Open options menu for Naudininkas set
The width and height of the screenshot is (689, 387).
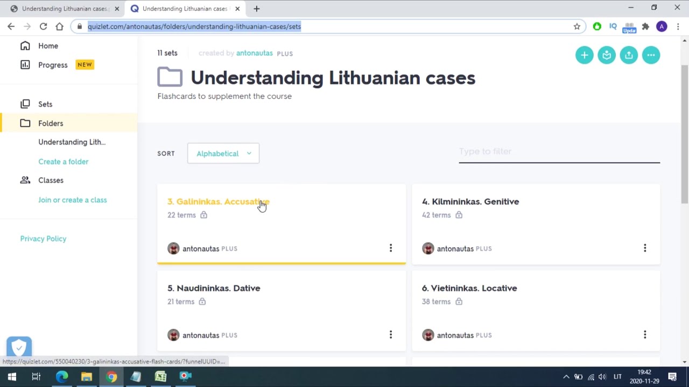click(x=391, y=334)
